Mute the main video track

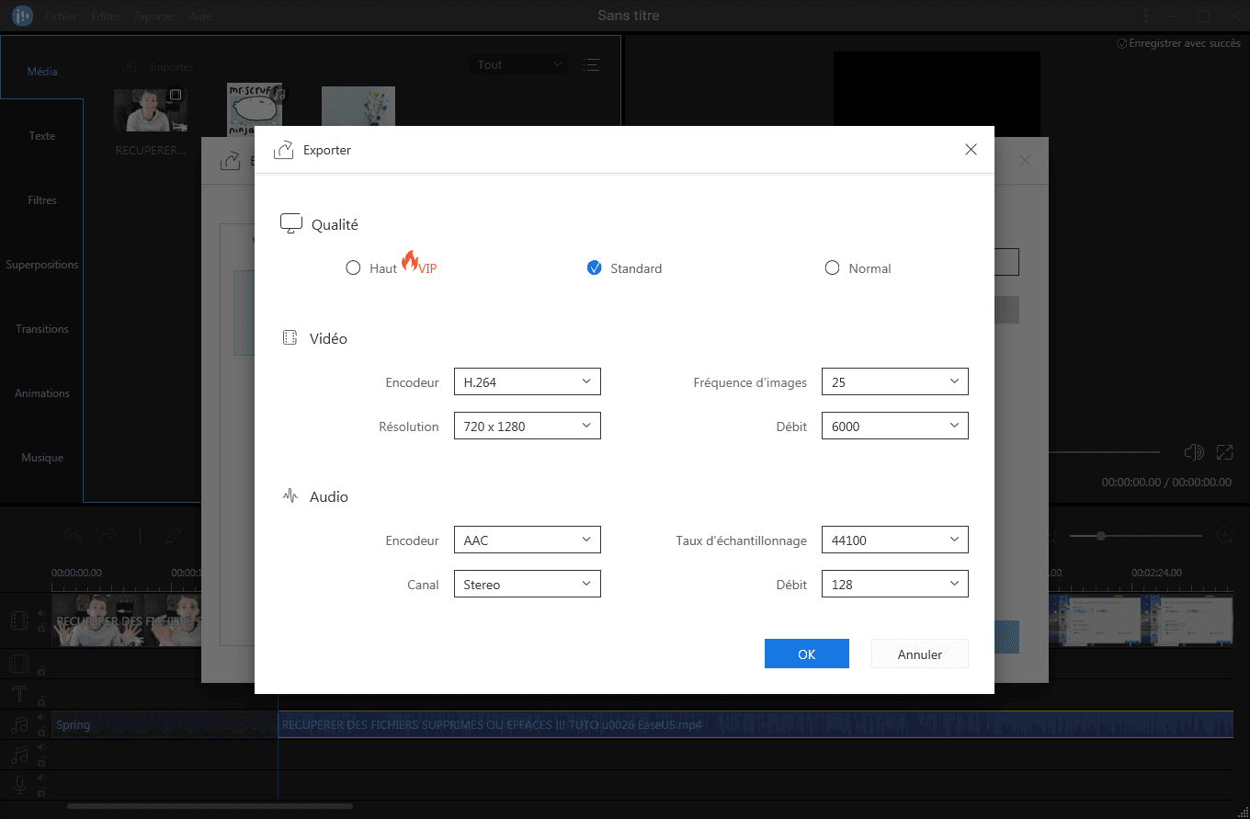[41, 613]
